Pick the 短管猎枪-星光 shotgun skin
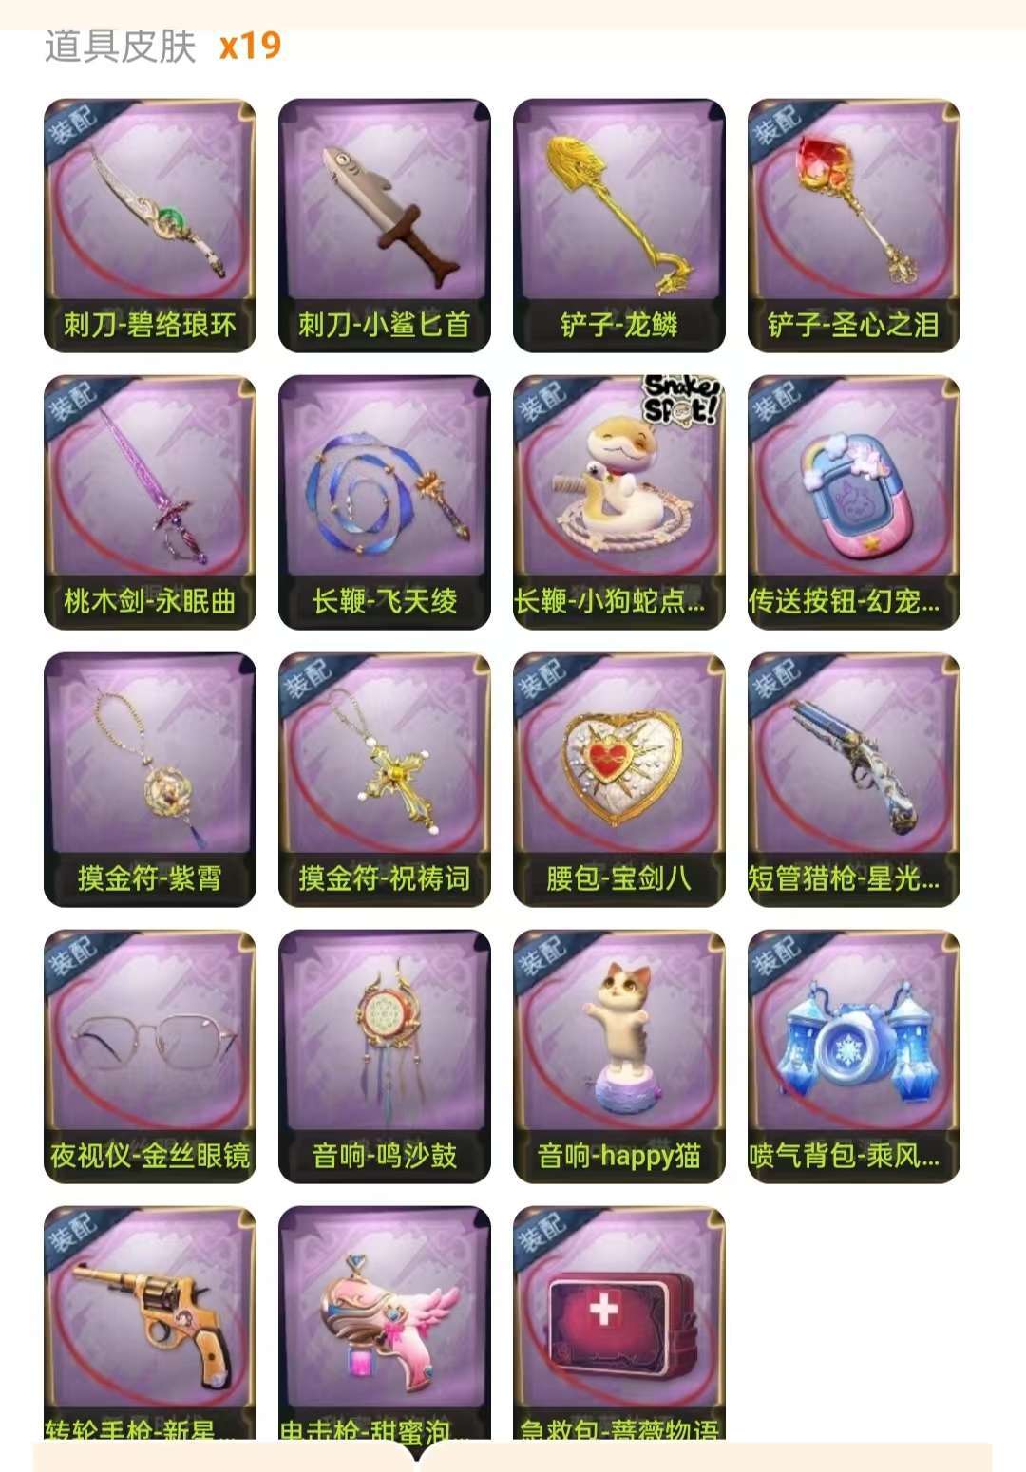The image size is (1026, 1472). [x=854, y=781]
